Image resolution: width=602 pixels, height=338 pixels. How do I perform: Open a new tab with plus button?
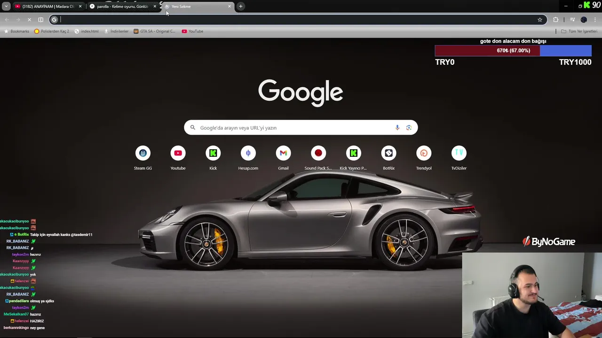point(240,6)
